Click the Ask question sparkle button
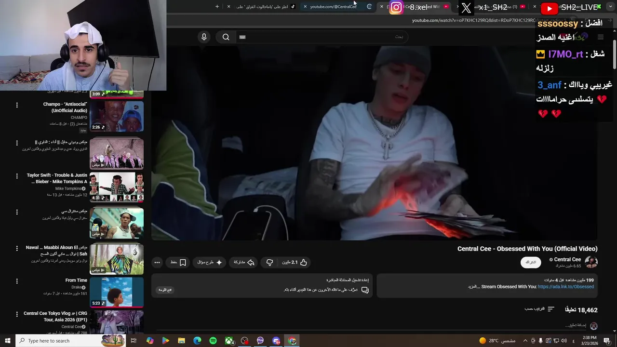Image resolution: width=617 pixels, height=347 pixels. click(210, 262)
